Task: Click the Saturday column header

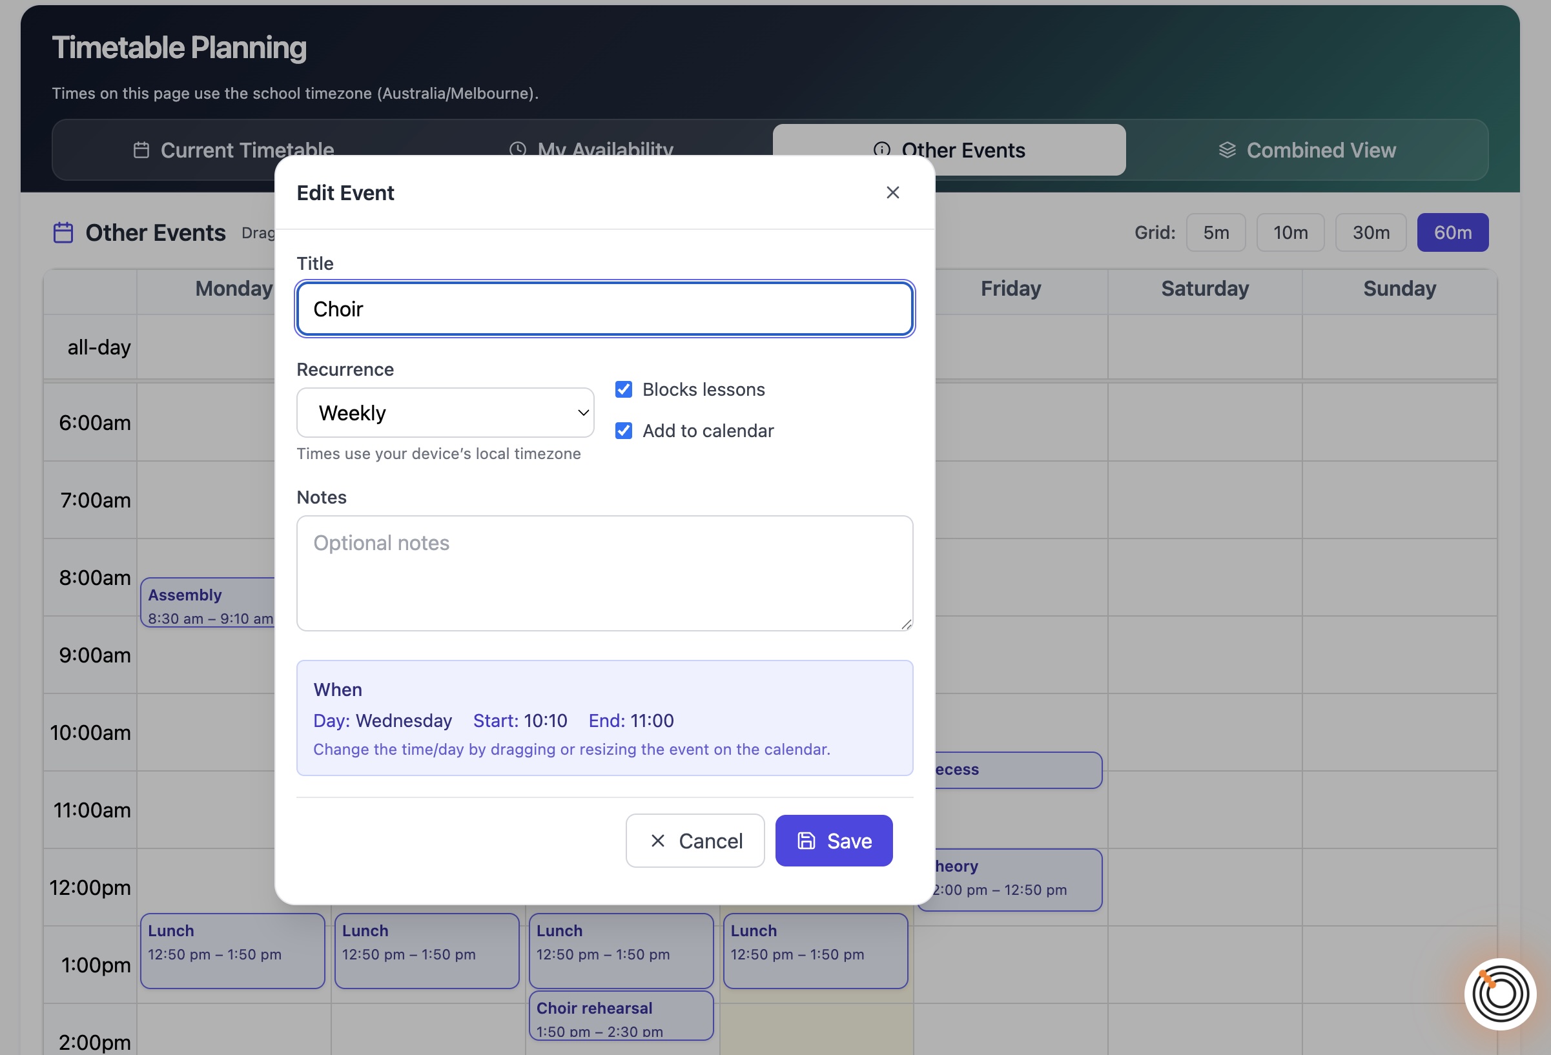Action: [x=1205, y=288]
